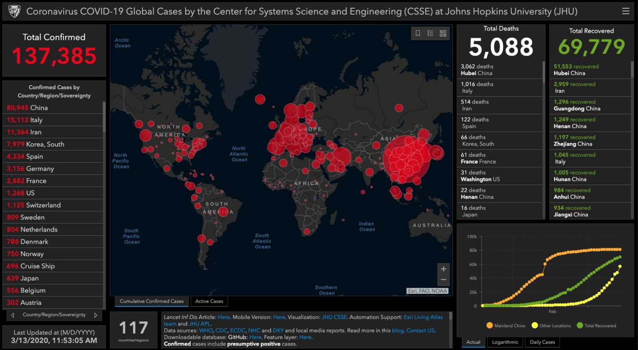638x350 pixels.
Task: Select France with 2,882 cases
Action: (x=53, y=181)
